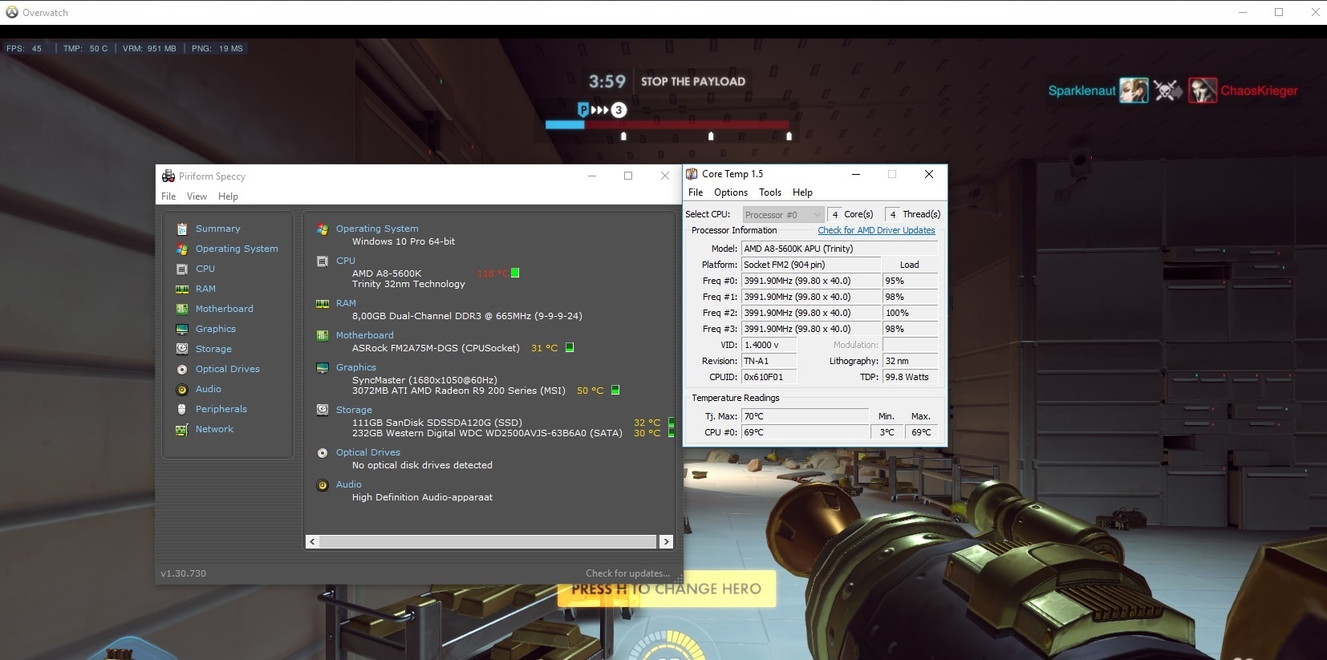Screen dimensions: 1327x660
Task: Click the Windows flag icon in summary pane
Action: click(323, 229)
